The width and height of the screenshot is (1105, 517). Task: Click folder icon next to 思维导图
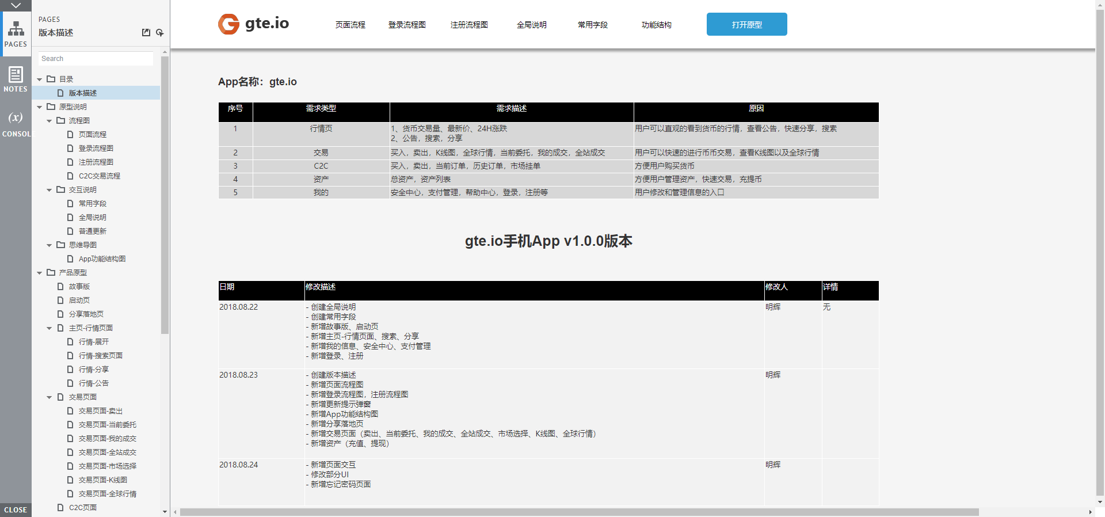click(61, 245)
